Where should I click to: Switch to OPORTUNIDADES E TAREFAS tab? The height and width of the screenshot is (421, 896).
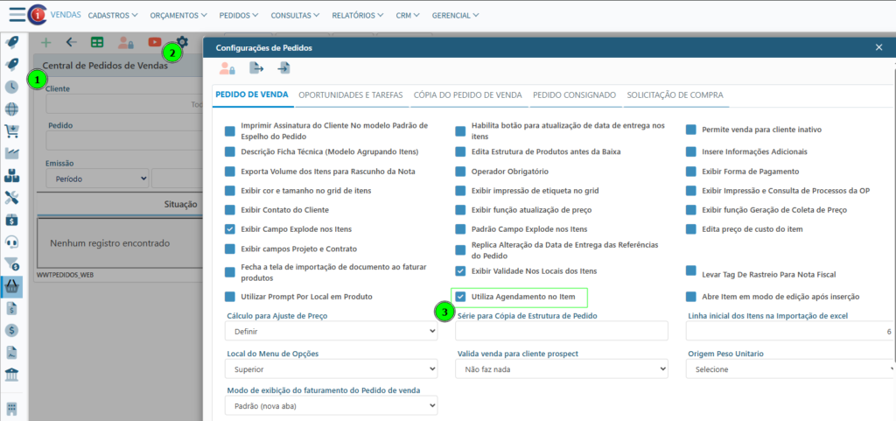click(351, 95)
